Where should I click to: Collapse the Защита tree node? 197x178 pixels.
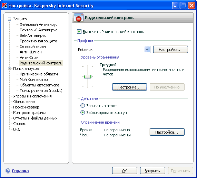pyautogui.click(x=9, y=19)
